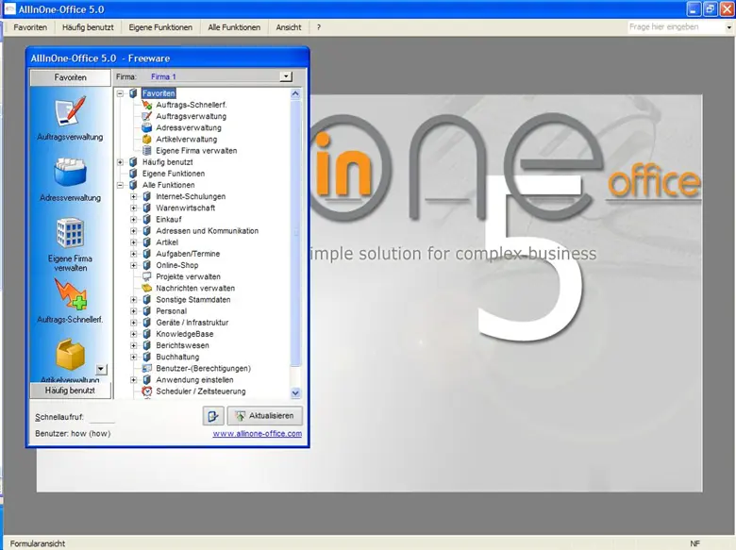This screenshot has width=736, height=550.
Task: Click the Eigene Firma verwalten tree icon
Action: [x=147, y=151]
